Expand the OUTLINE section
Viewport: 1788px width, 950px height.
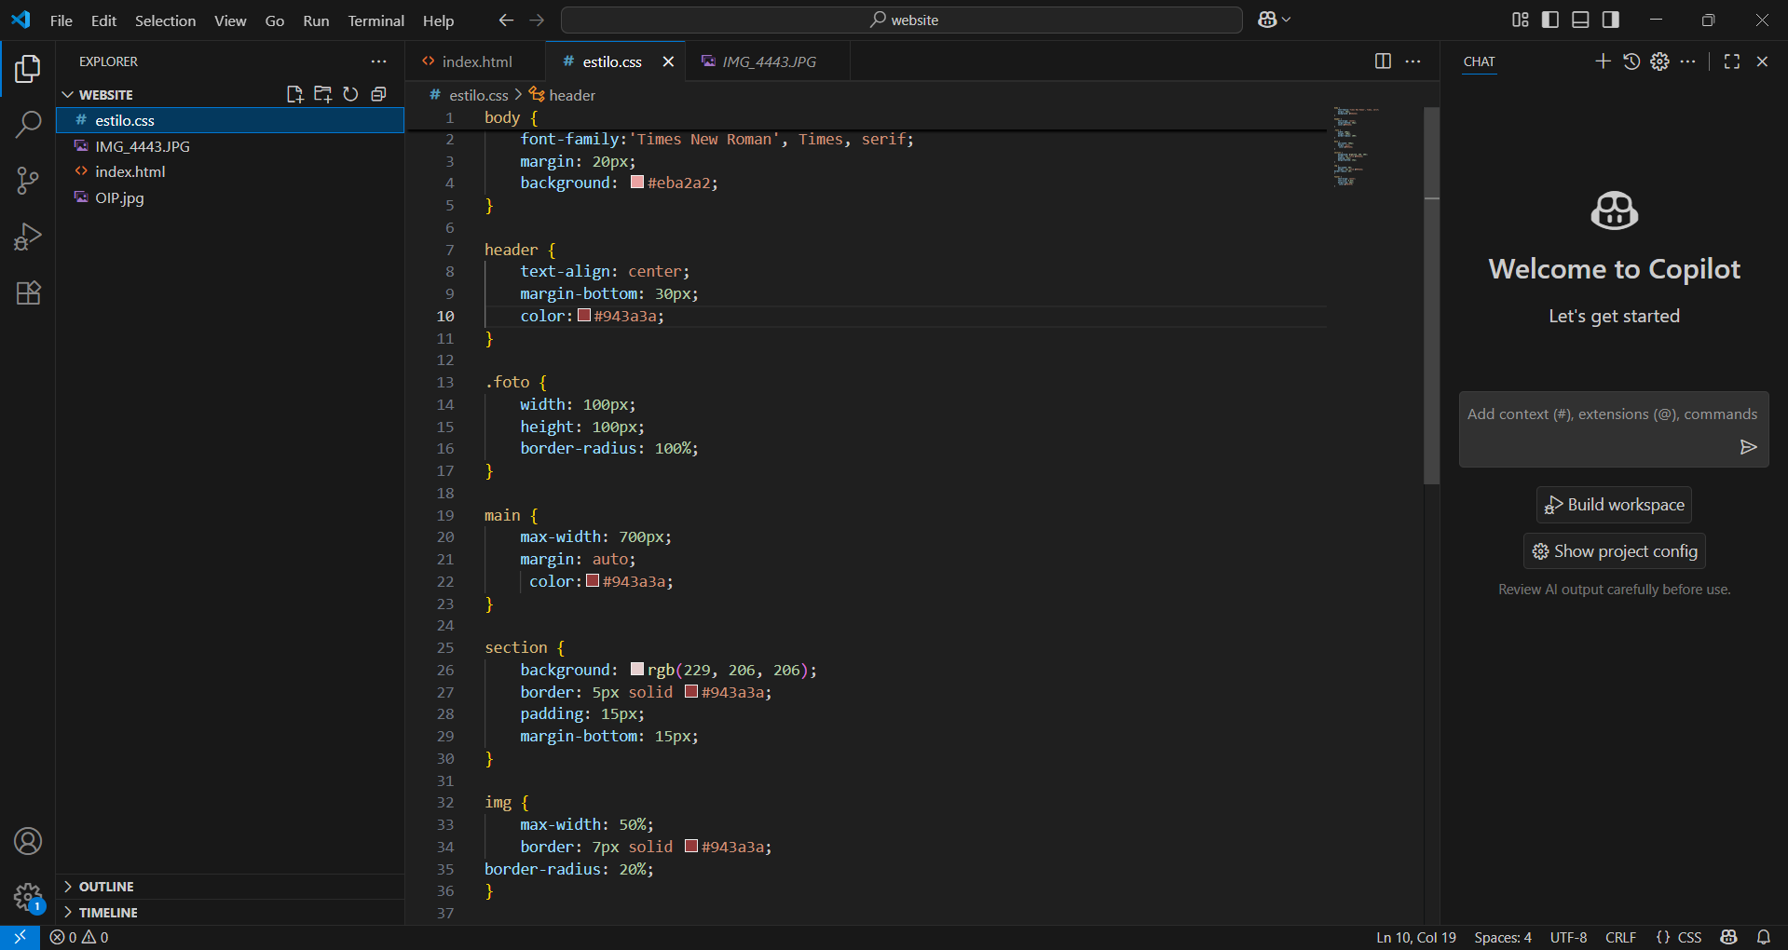tap(106, 887)
